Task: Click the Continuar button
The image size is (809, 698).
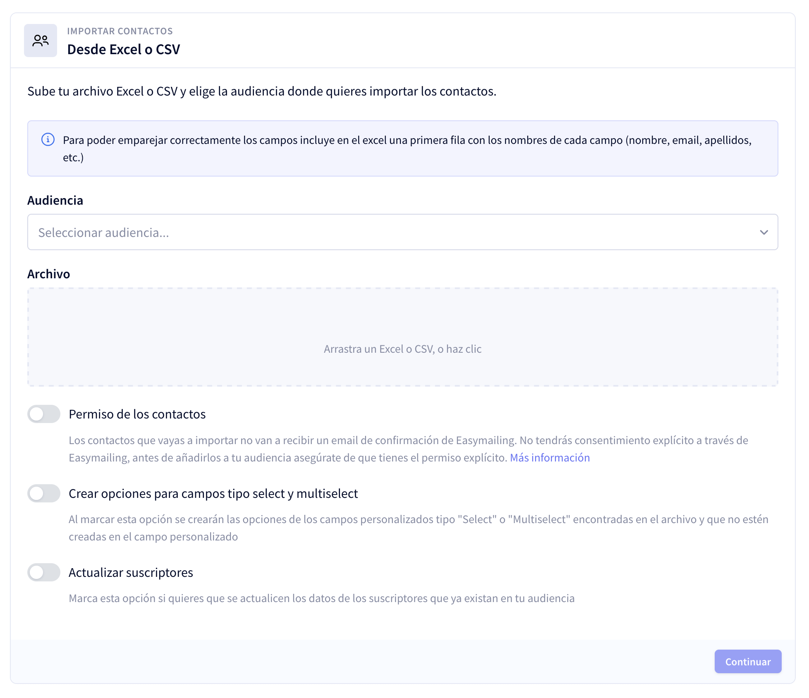Action: [748, 662]
